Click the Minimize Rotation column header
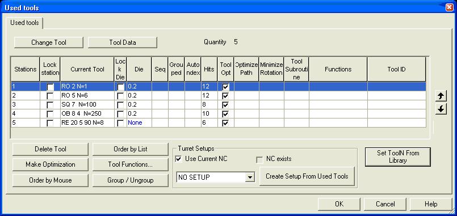Image resolution: width=457 pixels, height=216 pixels. click(271, 69)
